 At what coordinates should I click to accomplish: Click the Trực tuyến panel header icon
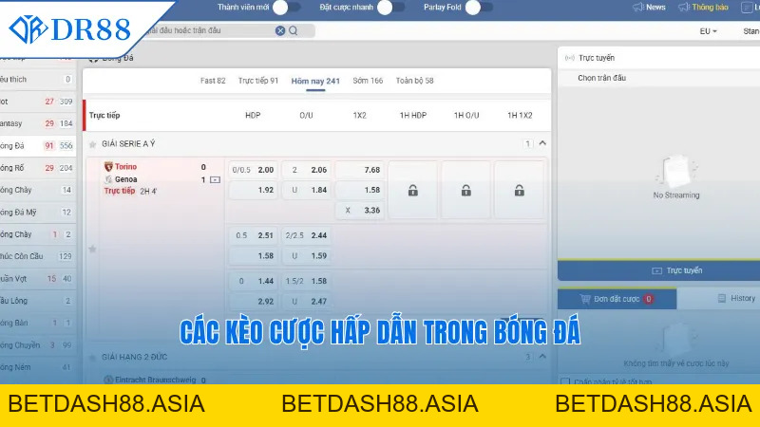[569, 58]
